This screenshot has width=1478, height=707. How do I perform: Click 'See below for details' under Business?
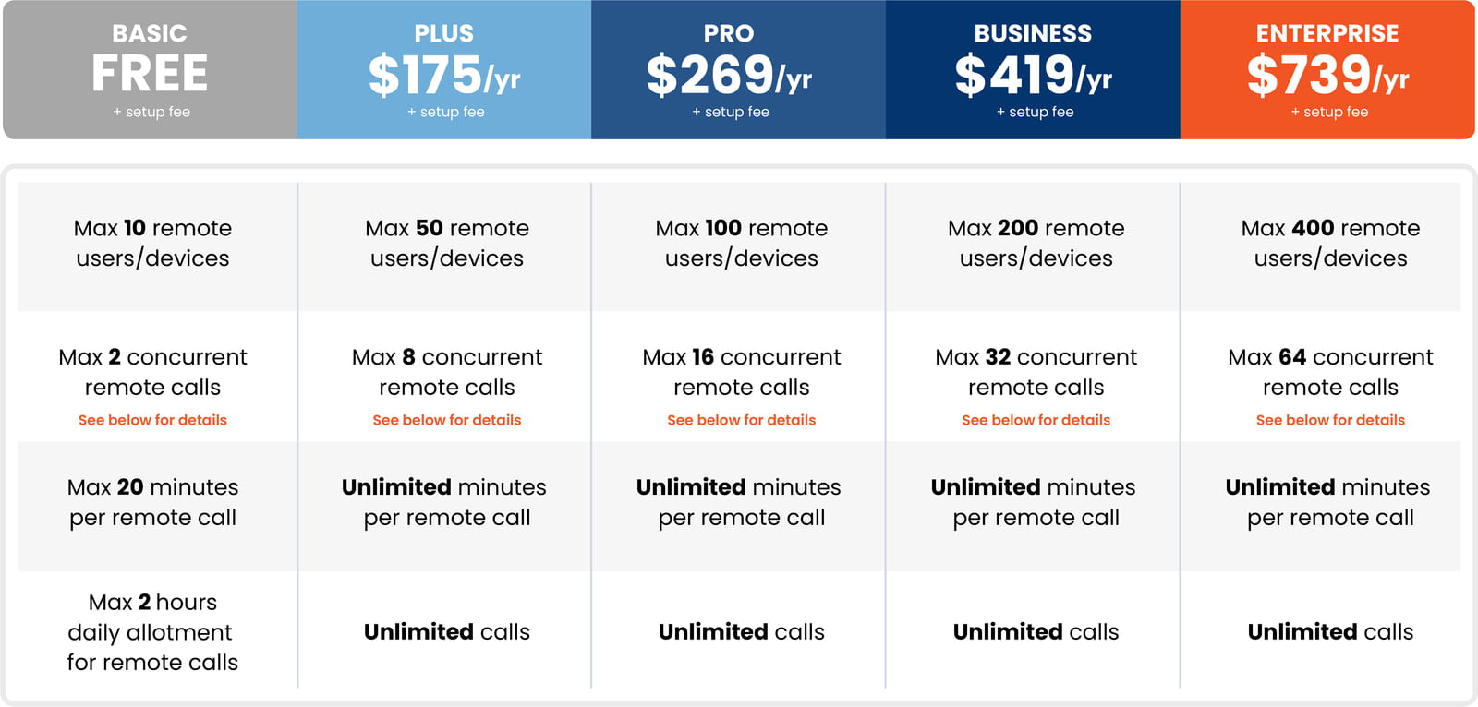pos(1036,420)
